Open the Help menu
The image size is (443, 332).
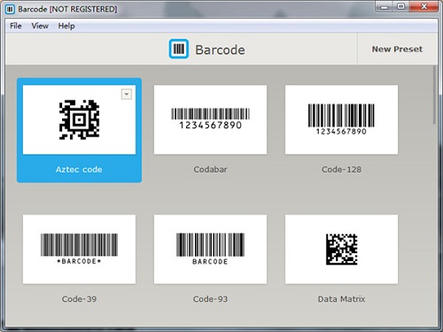click(66, 26)
